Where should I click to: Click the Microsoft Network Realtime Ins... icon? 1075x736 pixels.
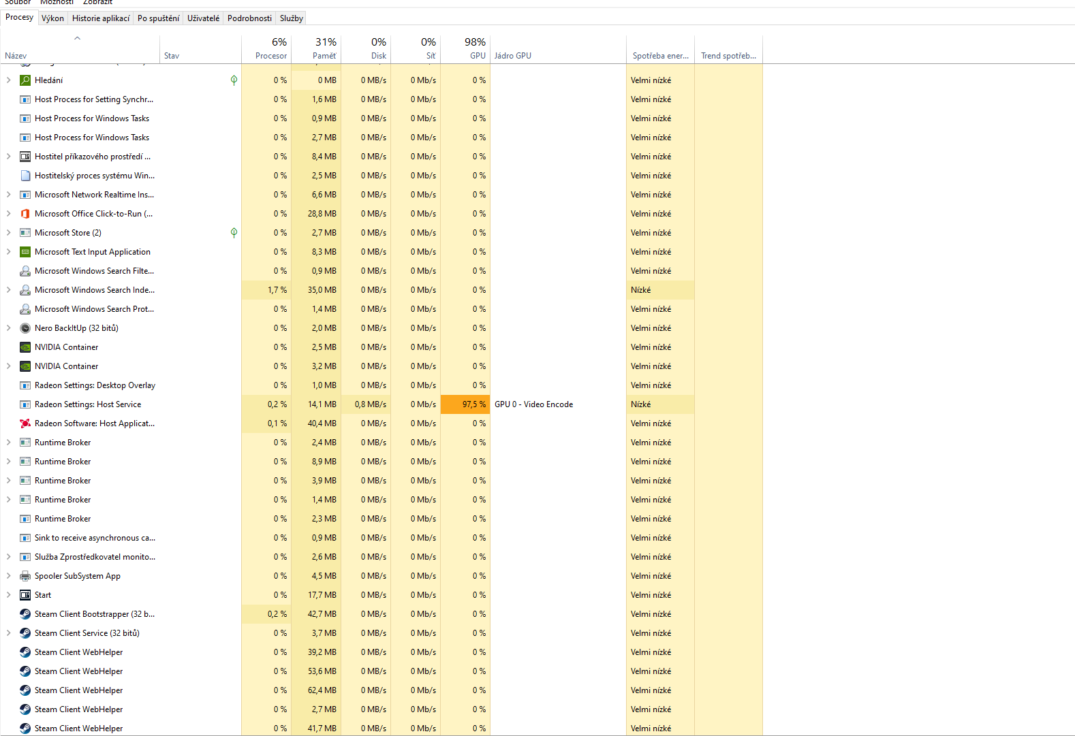25,195
